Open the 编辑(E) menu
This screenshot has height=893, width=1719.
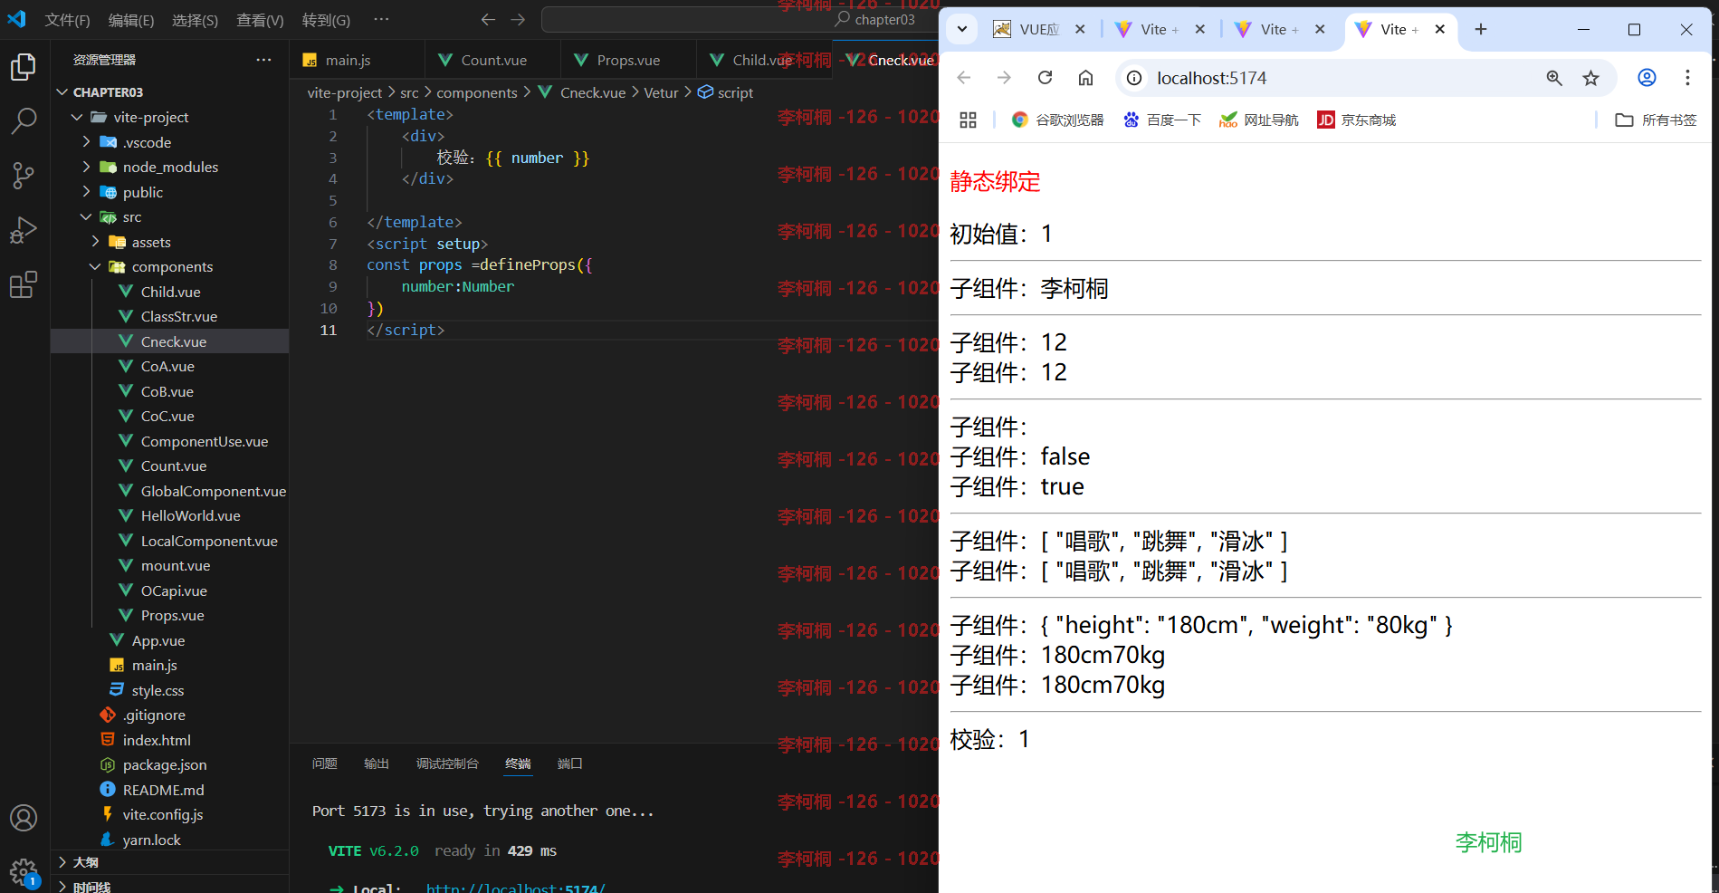131,20
